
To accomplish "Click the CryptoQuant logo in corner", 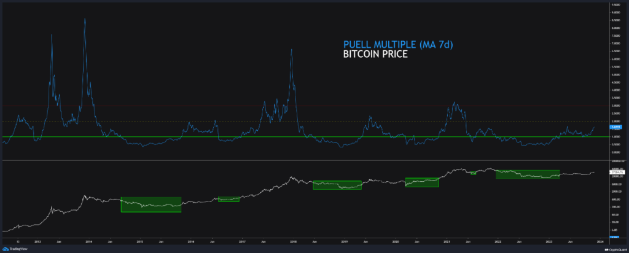I will (615, 249).
